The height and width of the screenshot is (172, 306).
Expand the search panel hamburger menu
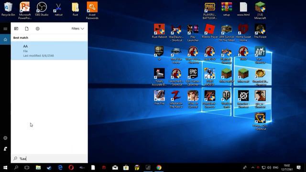click(x=5, y=29)
